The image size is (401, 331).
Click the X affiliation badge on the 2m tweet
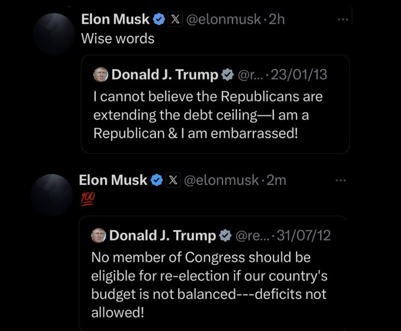173,180
